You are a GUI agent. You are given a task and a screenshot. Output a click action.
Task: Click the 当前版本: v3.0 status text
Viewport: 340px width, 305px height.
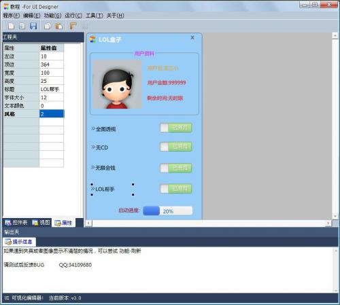[x=65, y=298]
